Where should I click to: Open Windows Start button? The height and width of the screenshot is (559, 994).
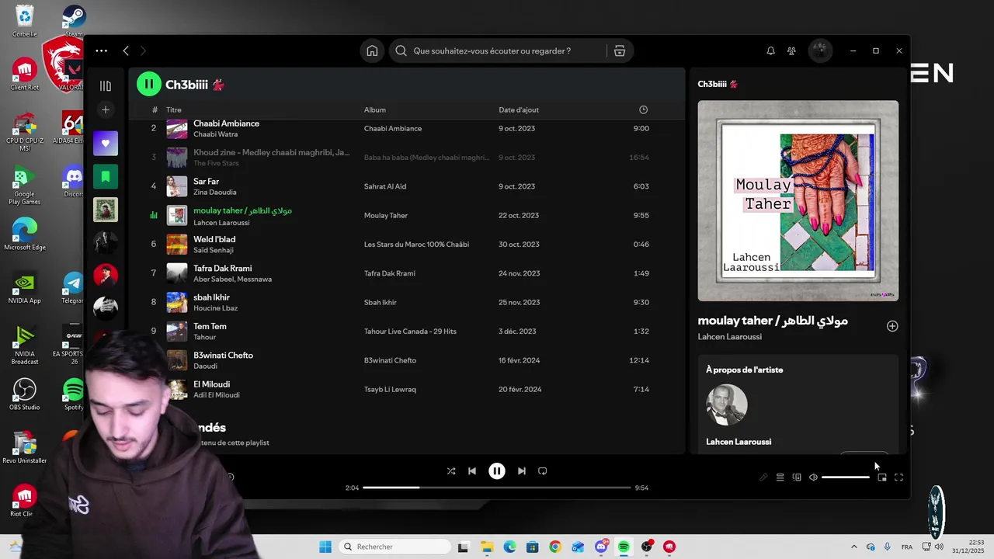pyautogui.click(x=325, y=547)
